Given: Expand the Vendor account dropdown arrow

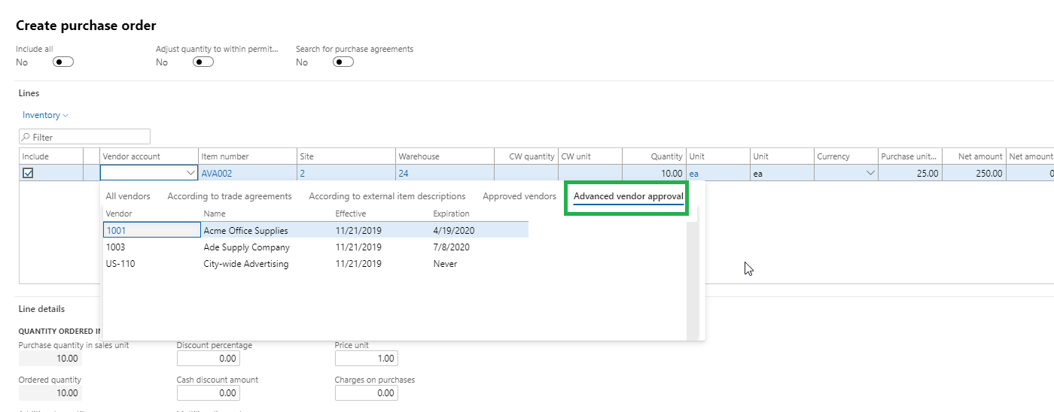Looking at the screenshot, I should pos(190,173).
